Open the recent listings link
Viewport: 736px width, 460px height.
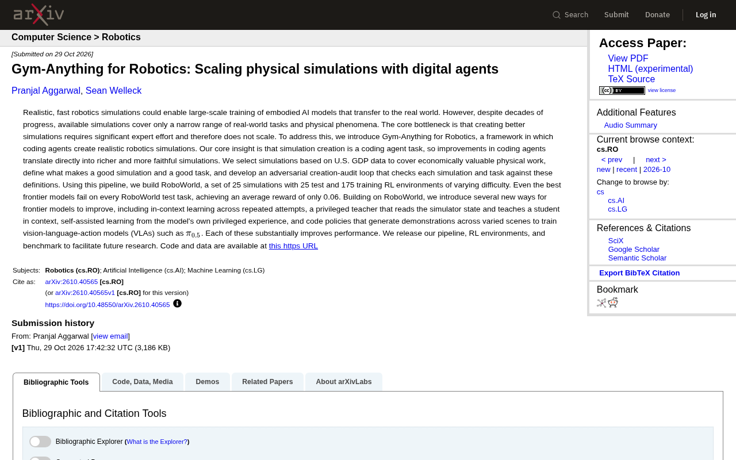(627, 170)
